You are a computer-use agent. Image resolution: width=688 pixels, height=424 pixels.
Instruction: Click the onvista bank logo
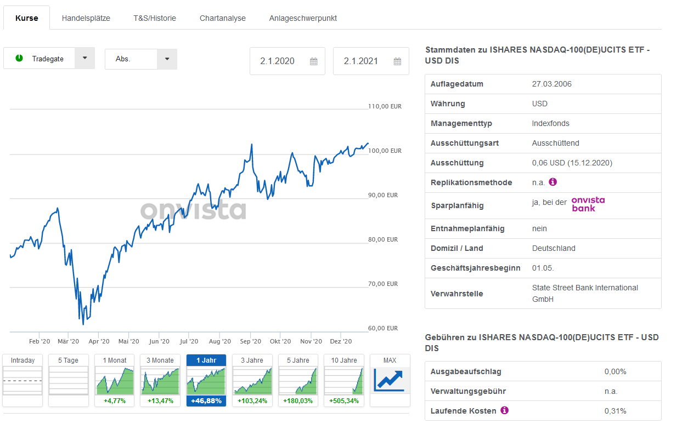[x=588, y=204]
